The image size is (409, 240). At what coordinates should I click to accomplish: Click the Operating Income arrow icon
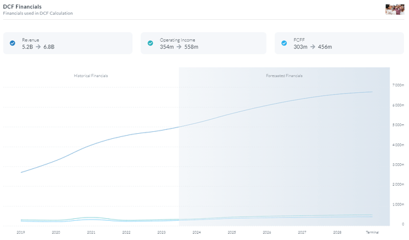click(x=179, y=47)
